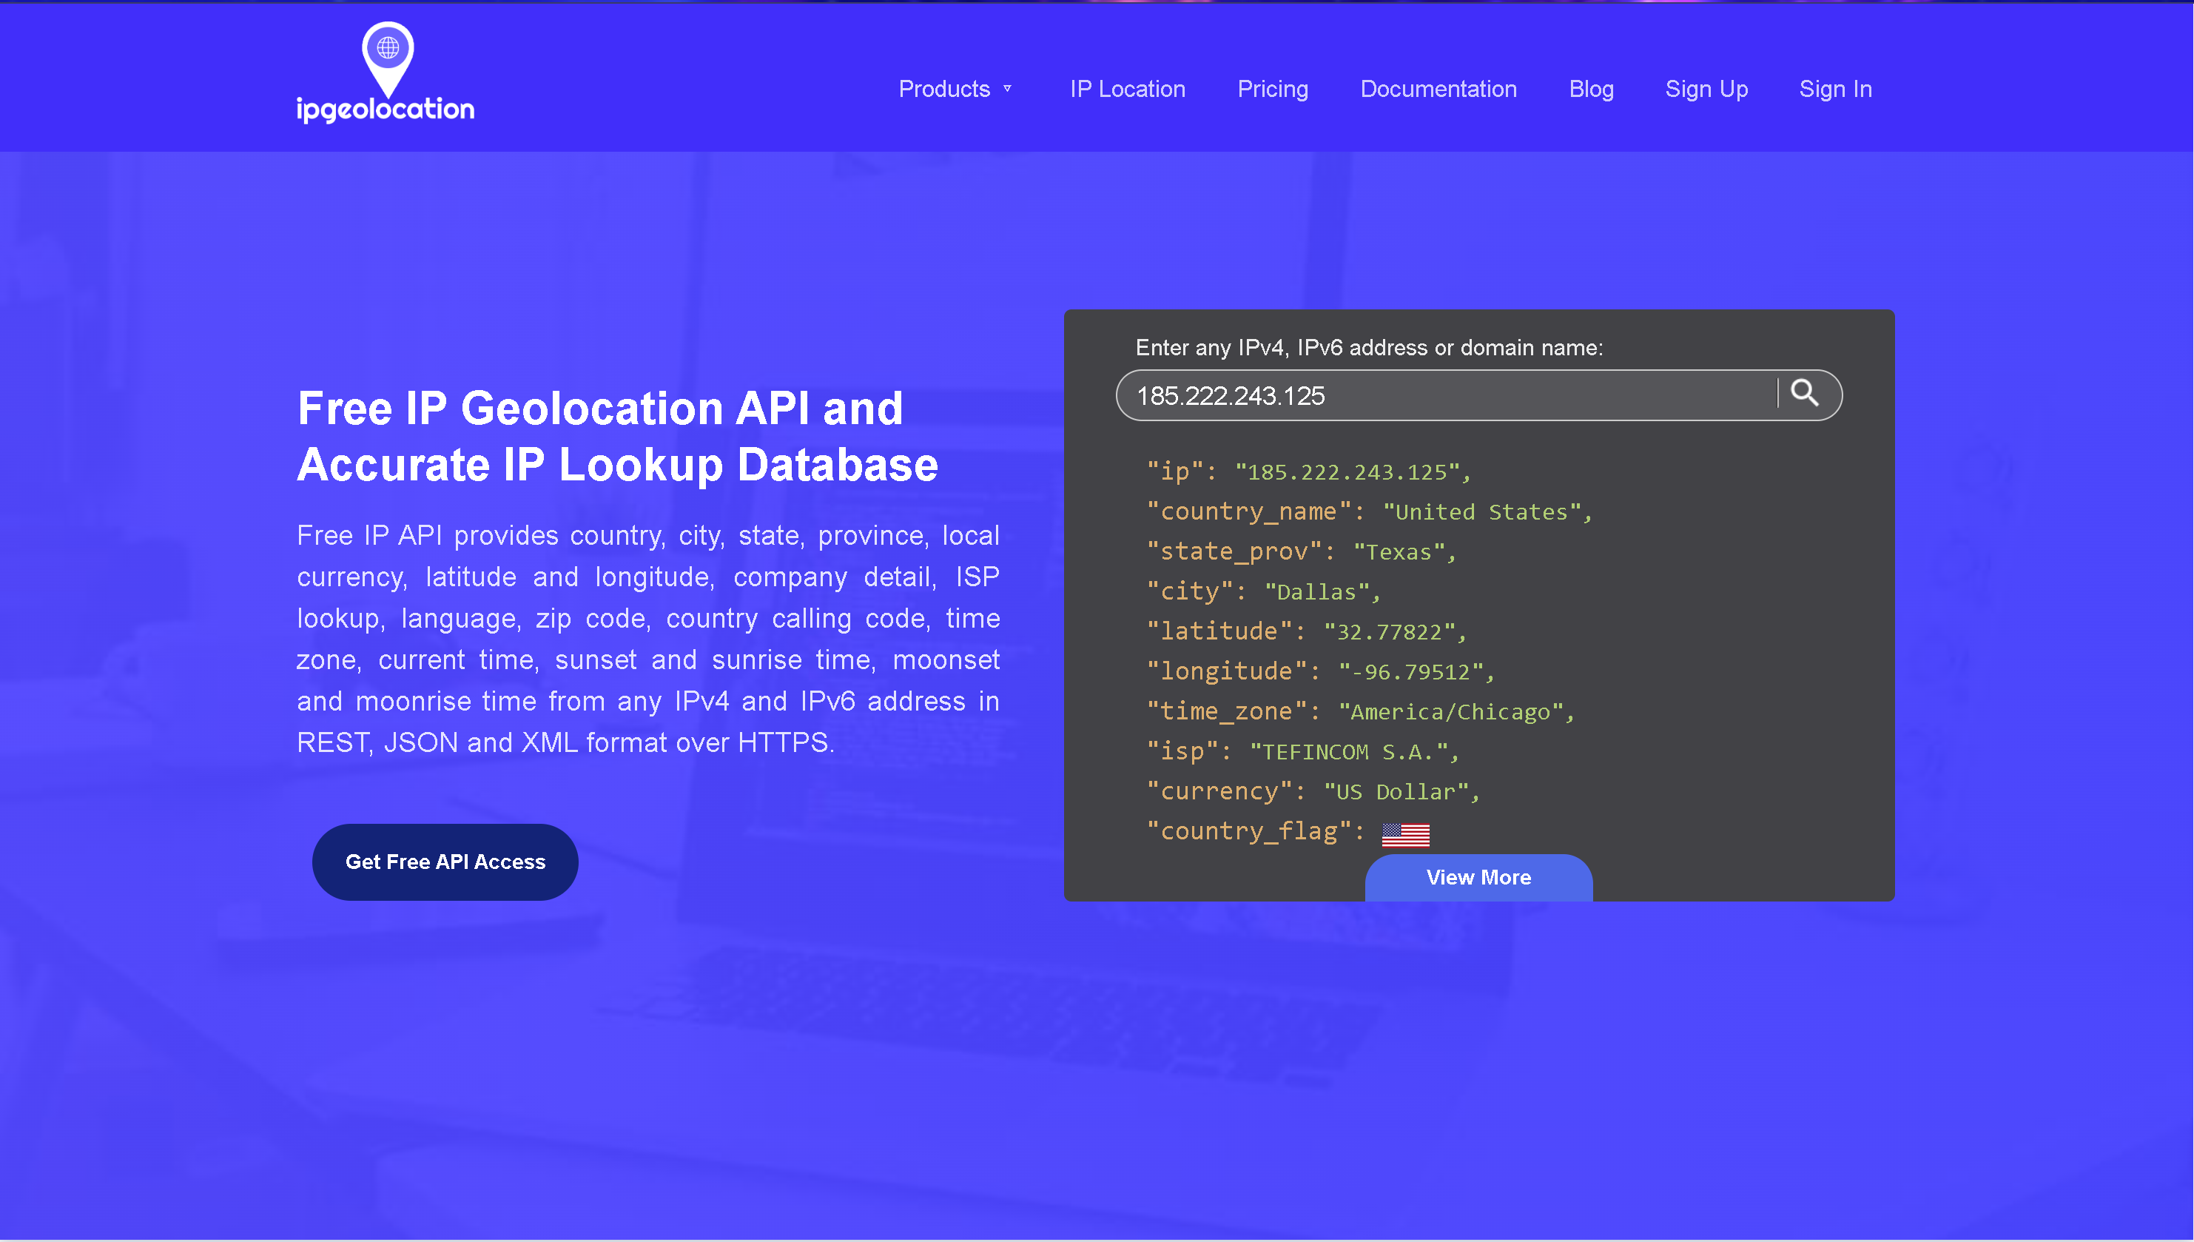Click the "country_flag" key text

pyautogui.click(x=1249, y=832)
